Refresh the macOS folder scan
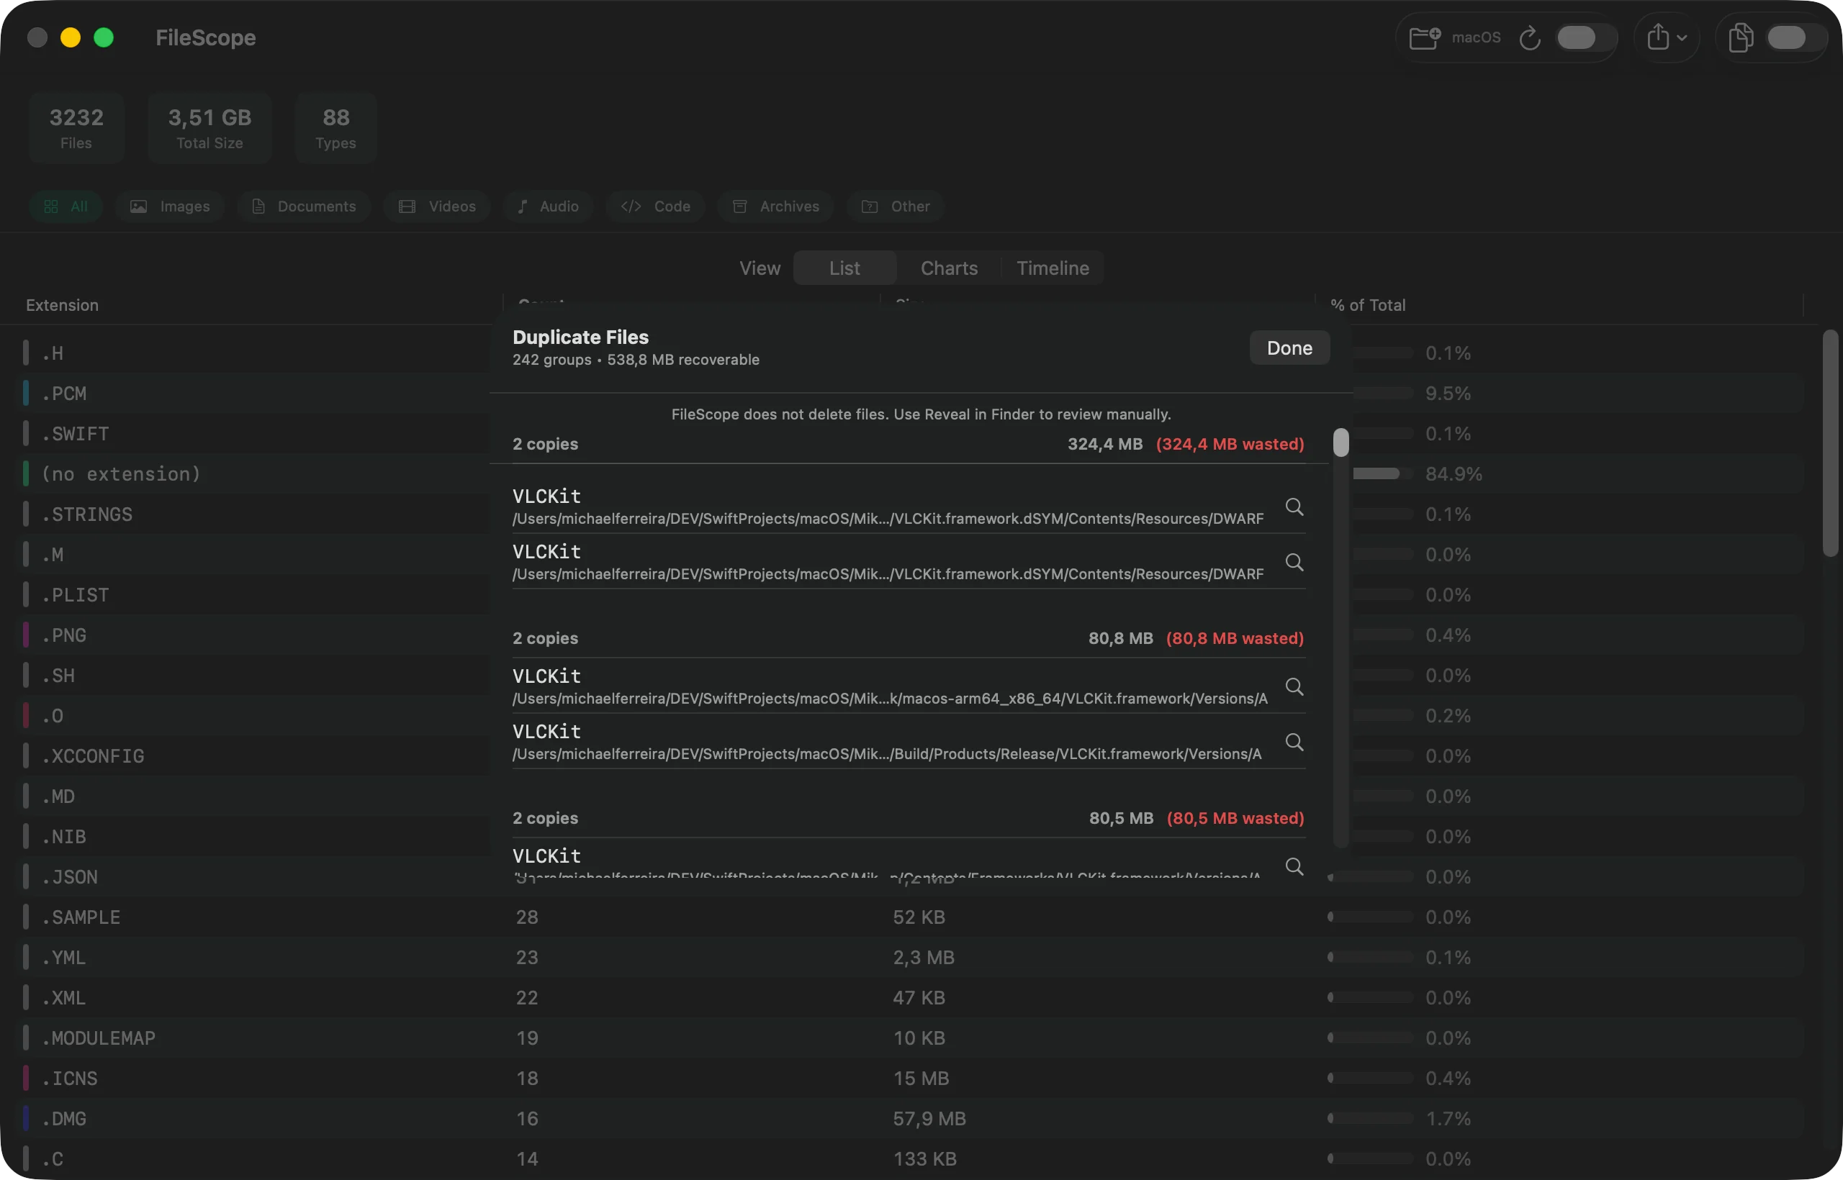Viewport: 1843px width, 1180px height. point(1529,37)
